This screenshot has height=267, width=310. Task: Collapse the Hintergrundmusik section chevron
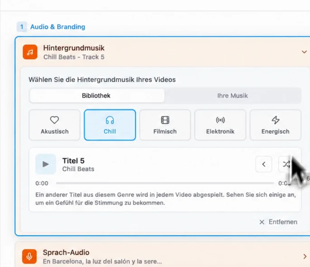tap(304, 52)
